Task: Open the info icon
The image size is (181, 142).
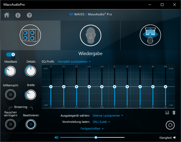Action: (x=18, y=15)
